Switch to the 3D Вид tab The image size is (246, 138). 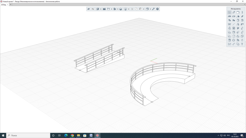click(4, 5)
